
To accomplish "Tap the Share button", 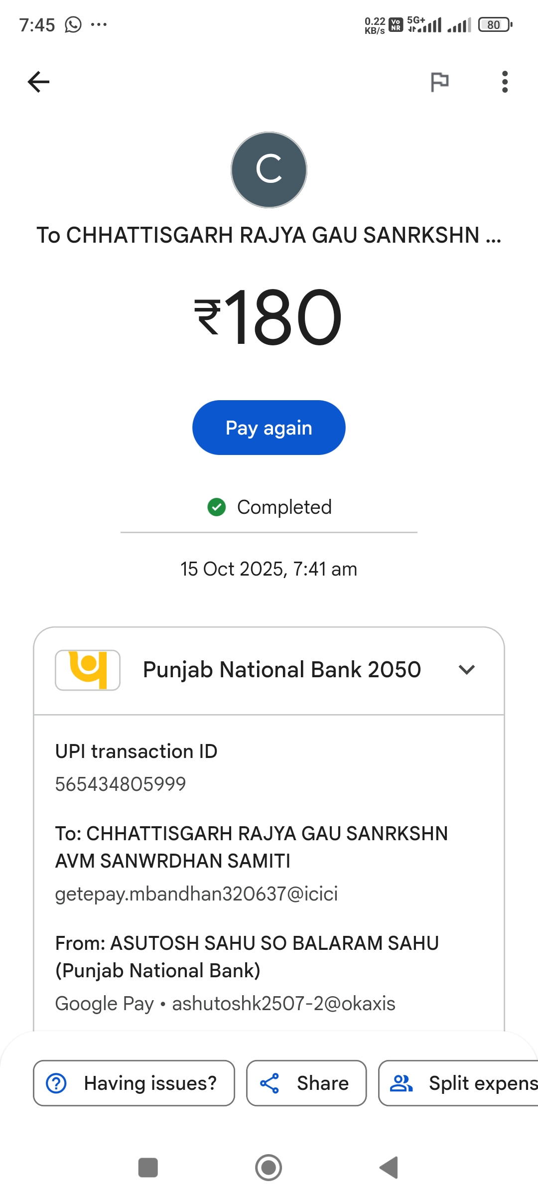I will tap(306, 1083).
